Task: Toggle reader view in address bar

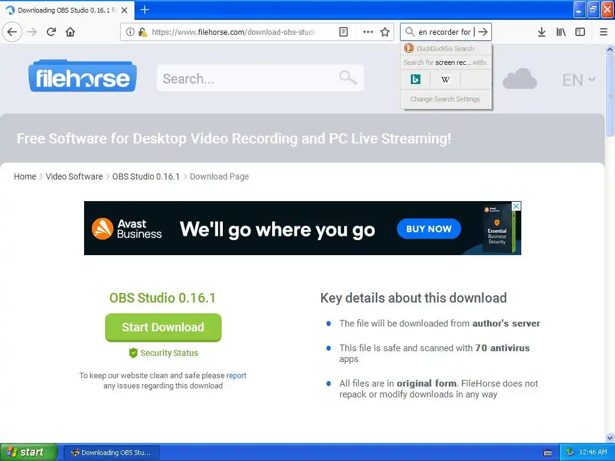Action: click(x=343, y=32)
